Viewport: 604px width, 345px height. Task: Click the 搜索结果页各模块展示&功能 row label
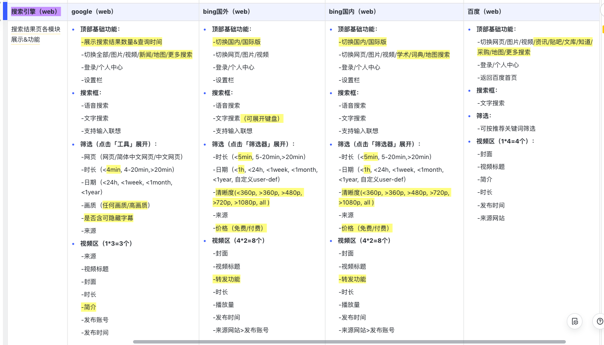pyautogui.click(x=36, y=34)
